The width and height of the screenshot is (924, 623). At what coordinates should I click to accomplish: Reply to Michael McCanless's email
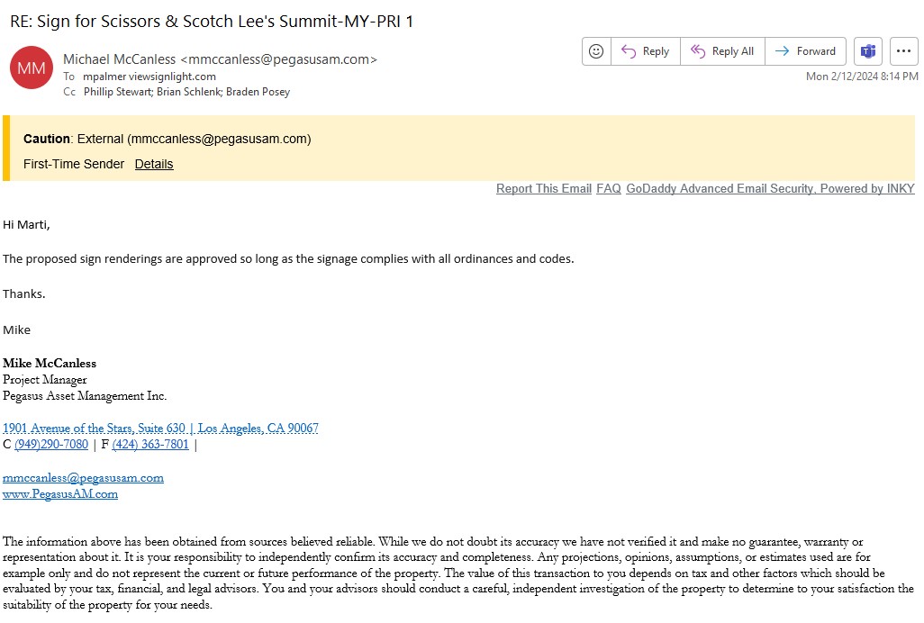[x=646, y=51]
